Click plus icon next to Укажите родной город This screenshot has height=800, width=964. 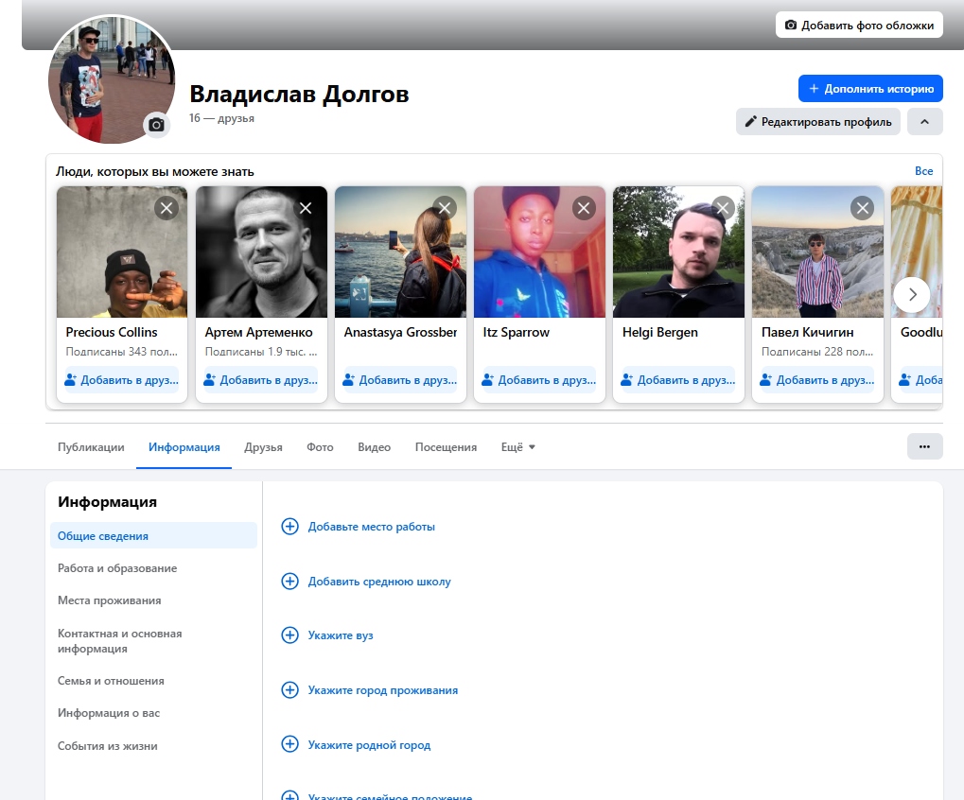click(x=290, y=745)
